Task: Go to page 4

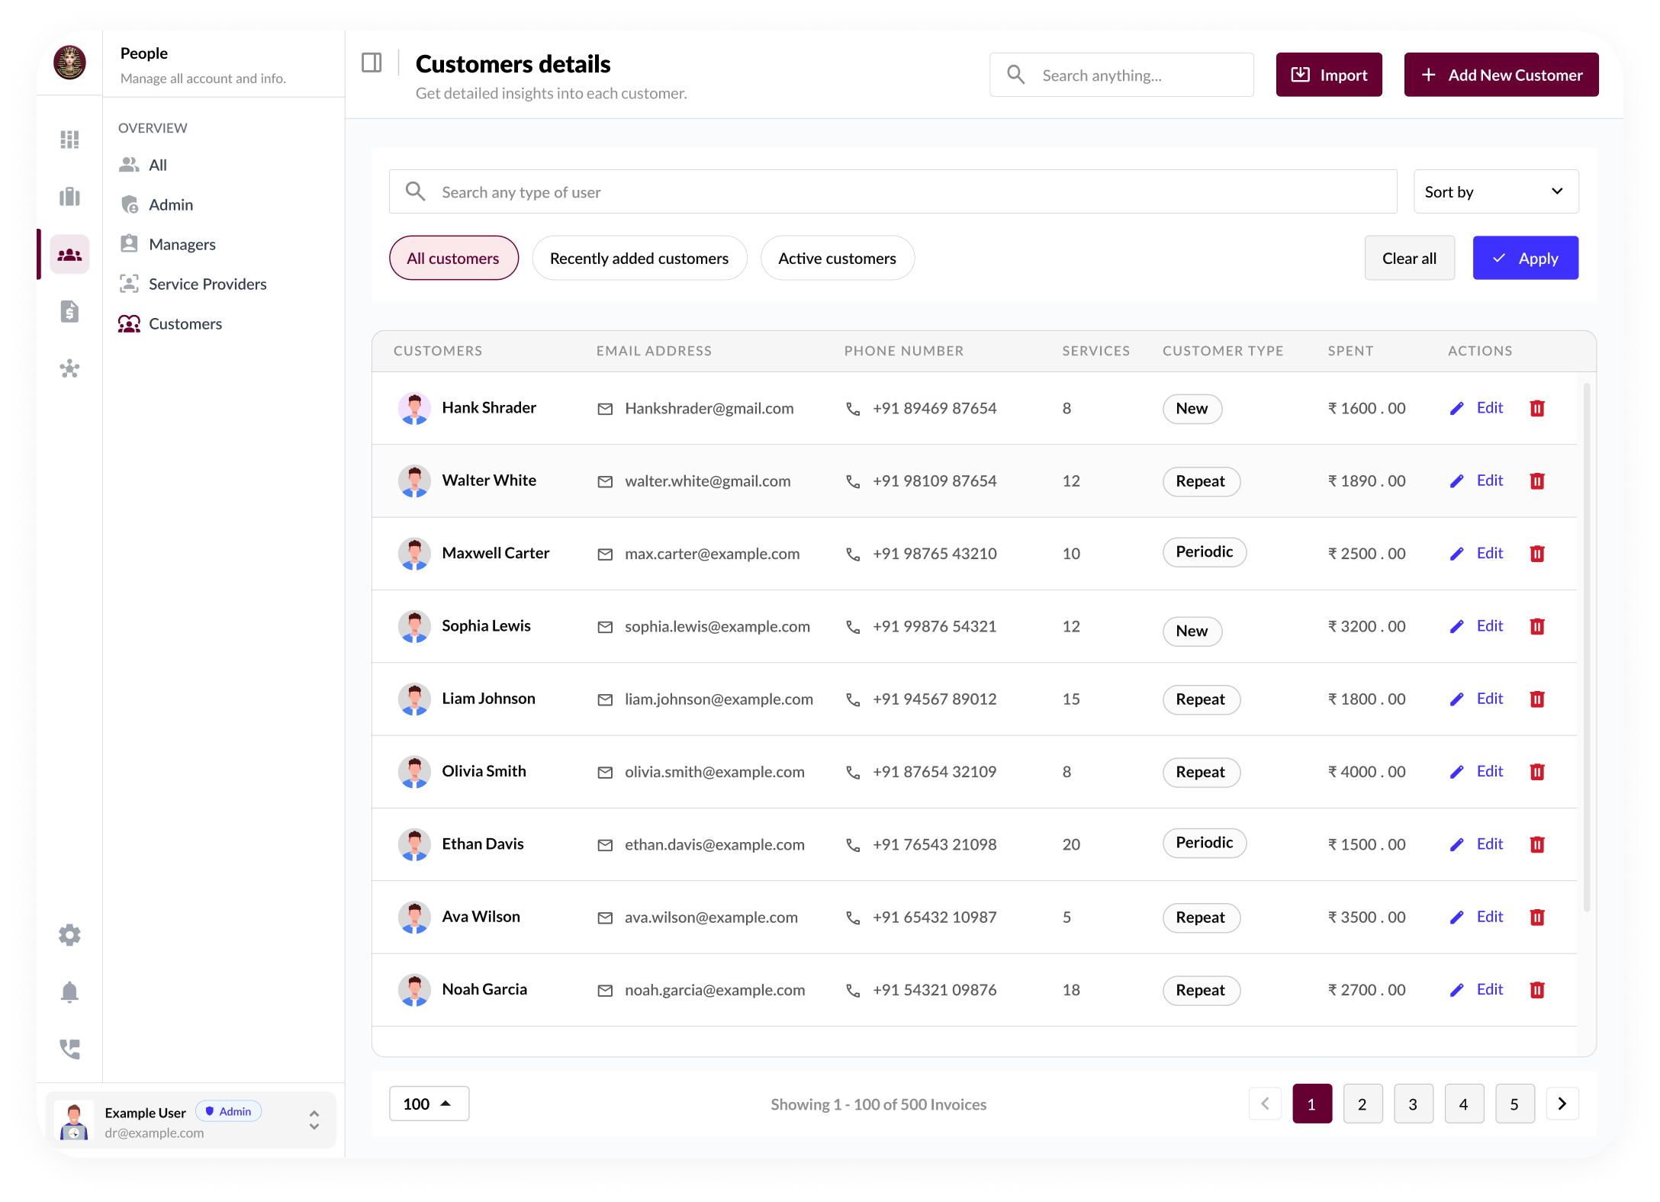Action: click(x=1464, y=1104)
